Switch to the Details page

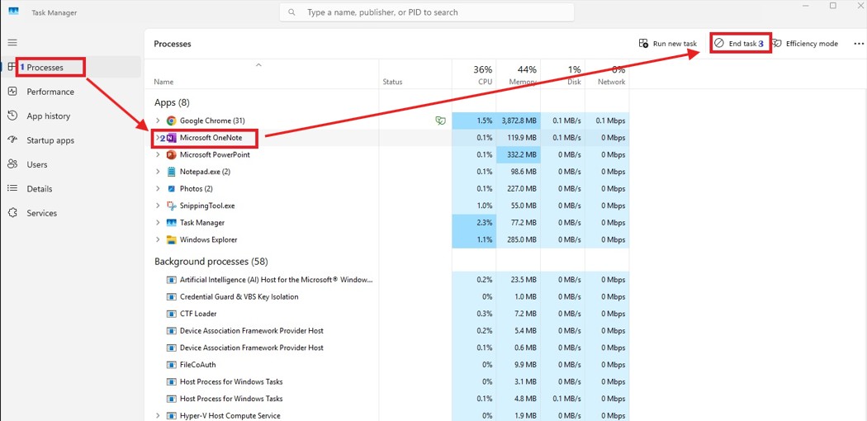pos(71,189)
